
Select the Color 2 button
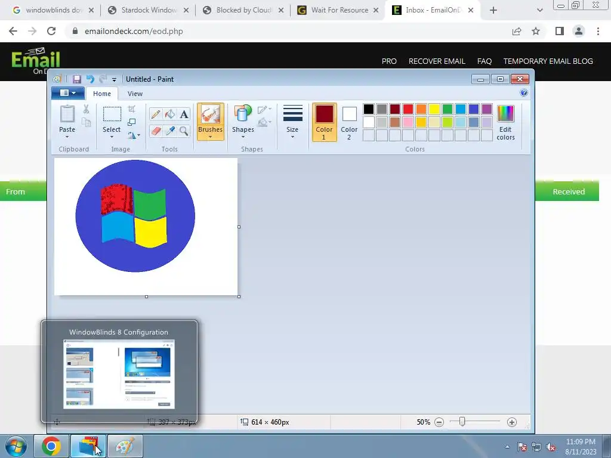(x=349, y=122)
